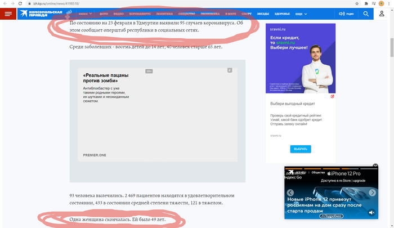Open the ЗДОРОВЬЕ section
Image resolution: width=394 pixels, height=228 pixels.
click(x=282, y=14)
